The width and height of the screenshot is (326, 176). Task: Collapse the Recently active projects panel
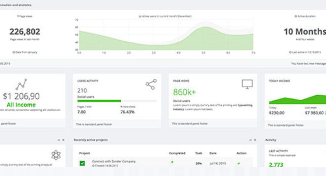click(x=250, y=140)
